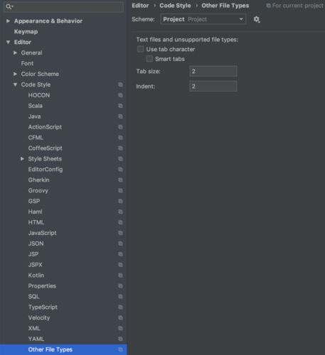Image resolution: width=325 pixels, height=355 pixels.
Task: Click project-level icon next to Code Style
Action: (120, 84)
